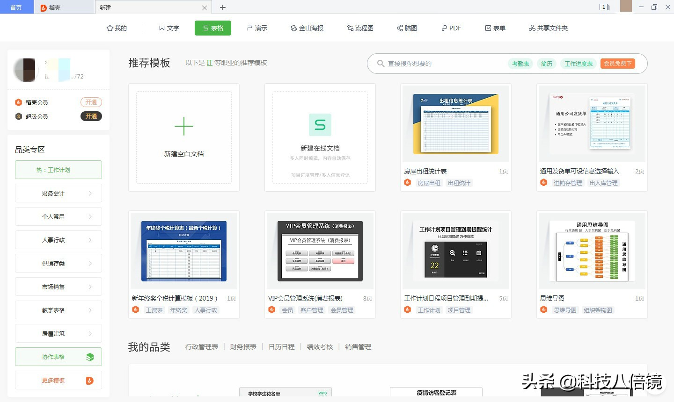Click the 流程图 flowchart icon
This screenshot has width=674, height=402.
(x=360, y=28)
